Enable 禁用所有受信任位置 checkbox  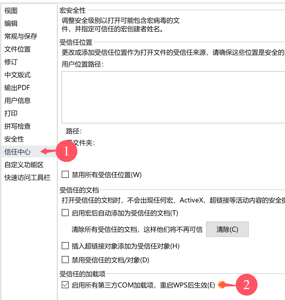tap(65, 175)
